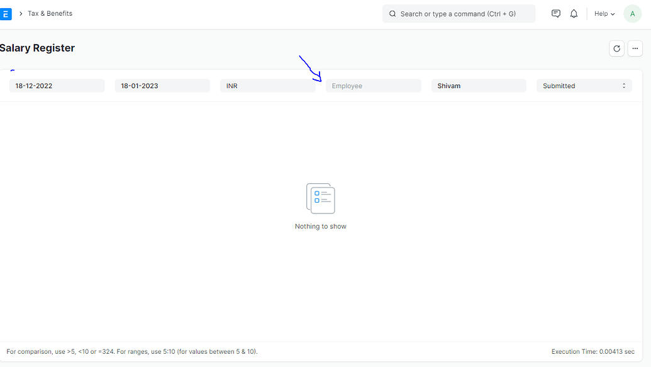651x367 pixels.
Task: Open the user avatar account menu
Action: point(632,13)
